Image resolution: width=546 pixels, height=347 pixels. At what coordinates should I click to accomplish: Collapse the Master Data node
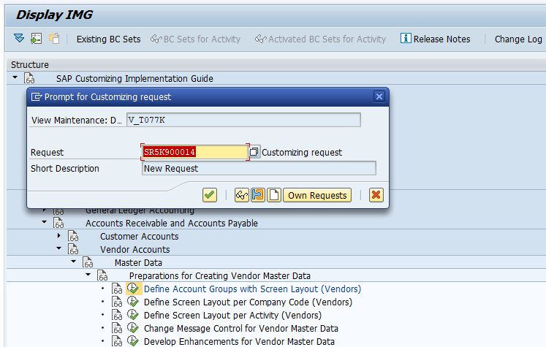click(74, 262)
